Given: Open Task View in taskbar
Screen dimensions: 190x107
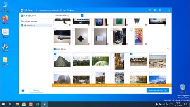Looking at the screenshot, I should 10,104.
